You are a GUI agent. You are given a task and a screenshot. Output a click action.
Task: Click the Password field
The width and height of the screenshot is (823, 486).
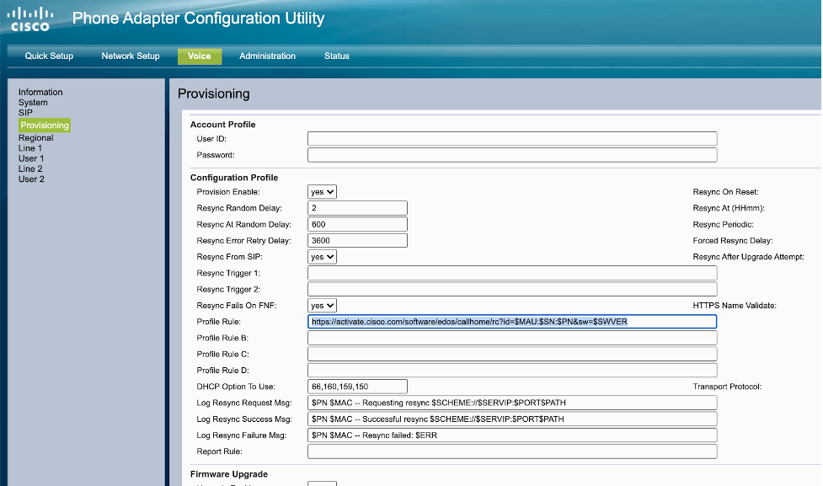click(x=512, y=155)
